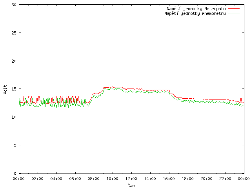251x188 pixels.
Task: Click the y-axis label 10
Action: coord(14,117)
